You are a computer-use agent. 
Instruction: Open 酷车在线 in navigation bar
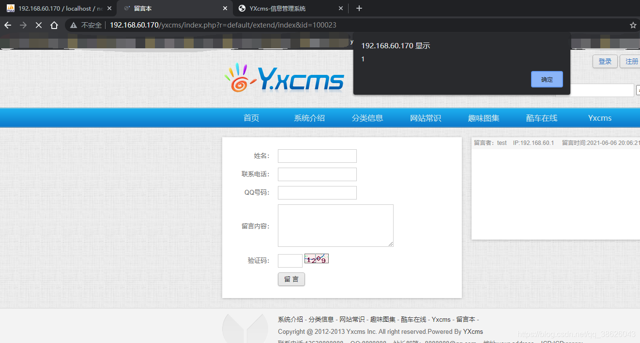tap(542, 118)
